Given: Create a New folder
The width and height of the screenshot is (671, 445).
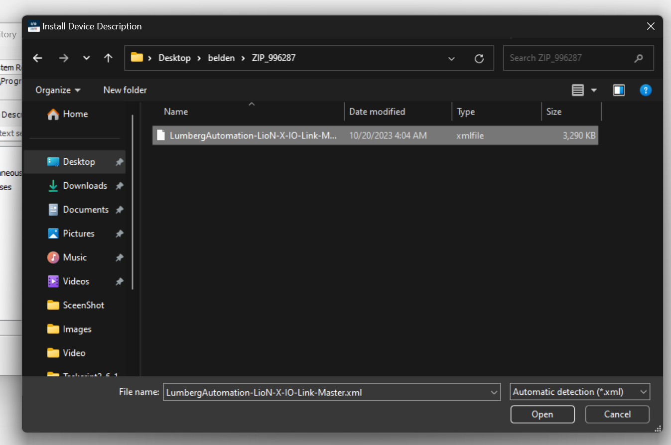Looking at the screenshot, I should click(125, 90).
